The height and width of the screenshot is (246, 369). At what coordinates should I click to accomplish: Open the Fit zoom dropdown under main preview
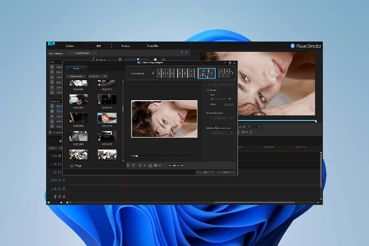pos(255,126)
